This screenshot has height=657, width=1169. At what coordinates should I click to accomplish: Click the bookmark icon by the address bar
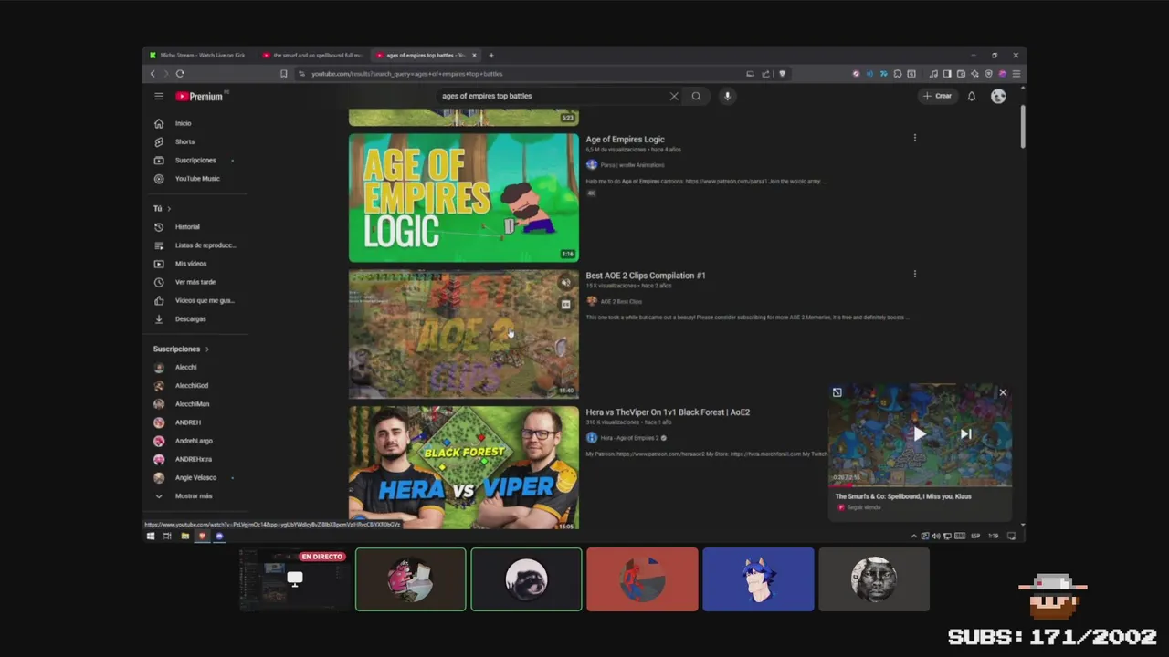point(283,74)
